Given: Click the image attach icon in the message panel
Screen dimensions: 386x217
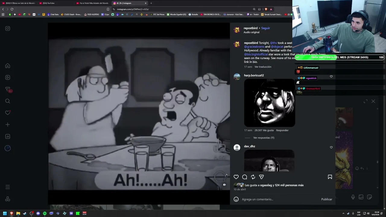Looking at the screenshot, I should (x=361, y=197).
